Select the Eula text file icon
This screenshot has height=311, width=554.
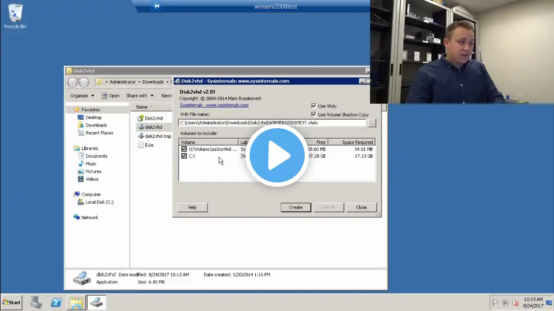(140, 145)
